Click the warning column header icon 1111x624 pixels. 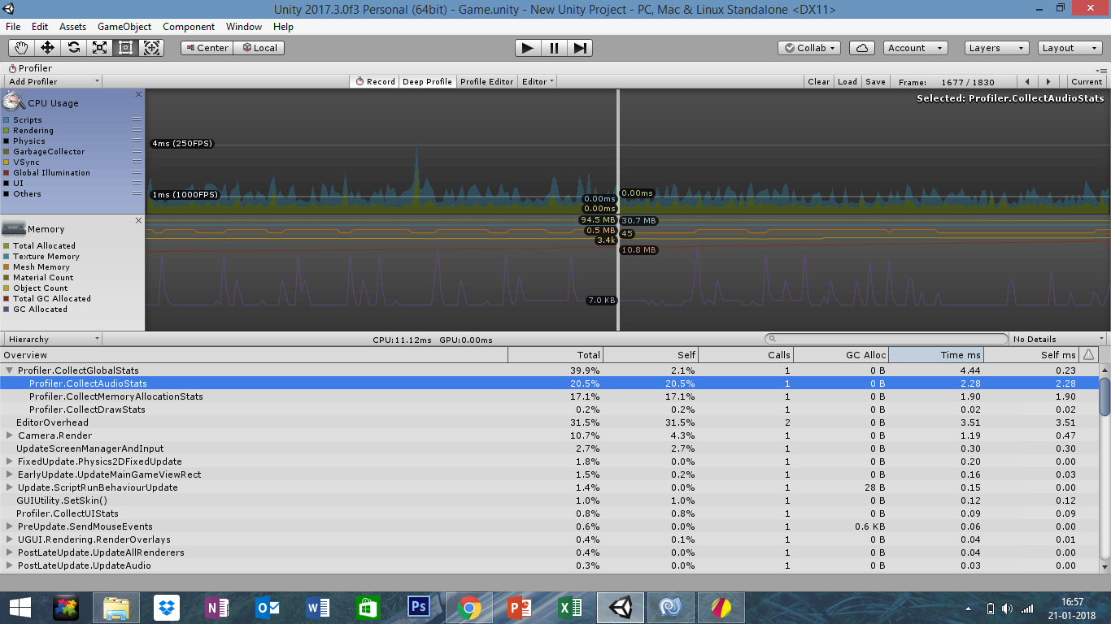click(1089, 354)
